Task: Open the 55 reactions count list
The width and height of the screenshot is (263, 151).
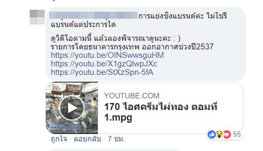Action: (237, 134)
